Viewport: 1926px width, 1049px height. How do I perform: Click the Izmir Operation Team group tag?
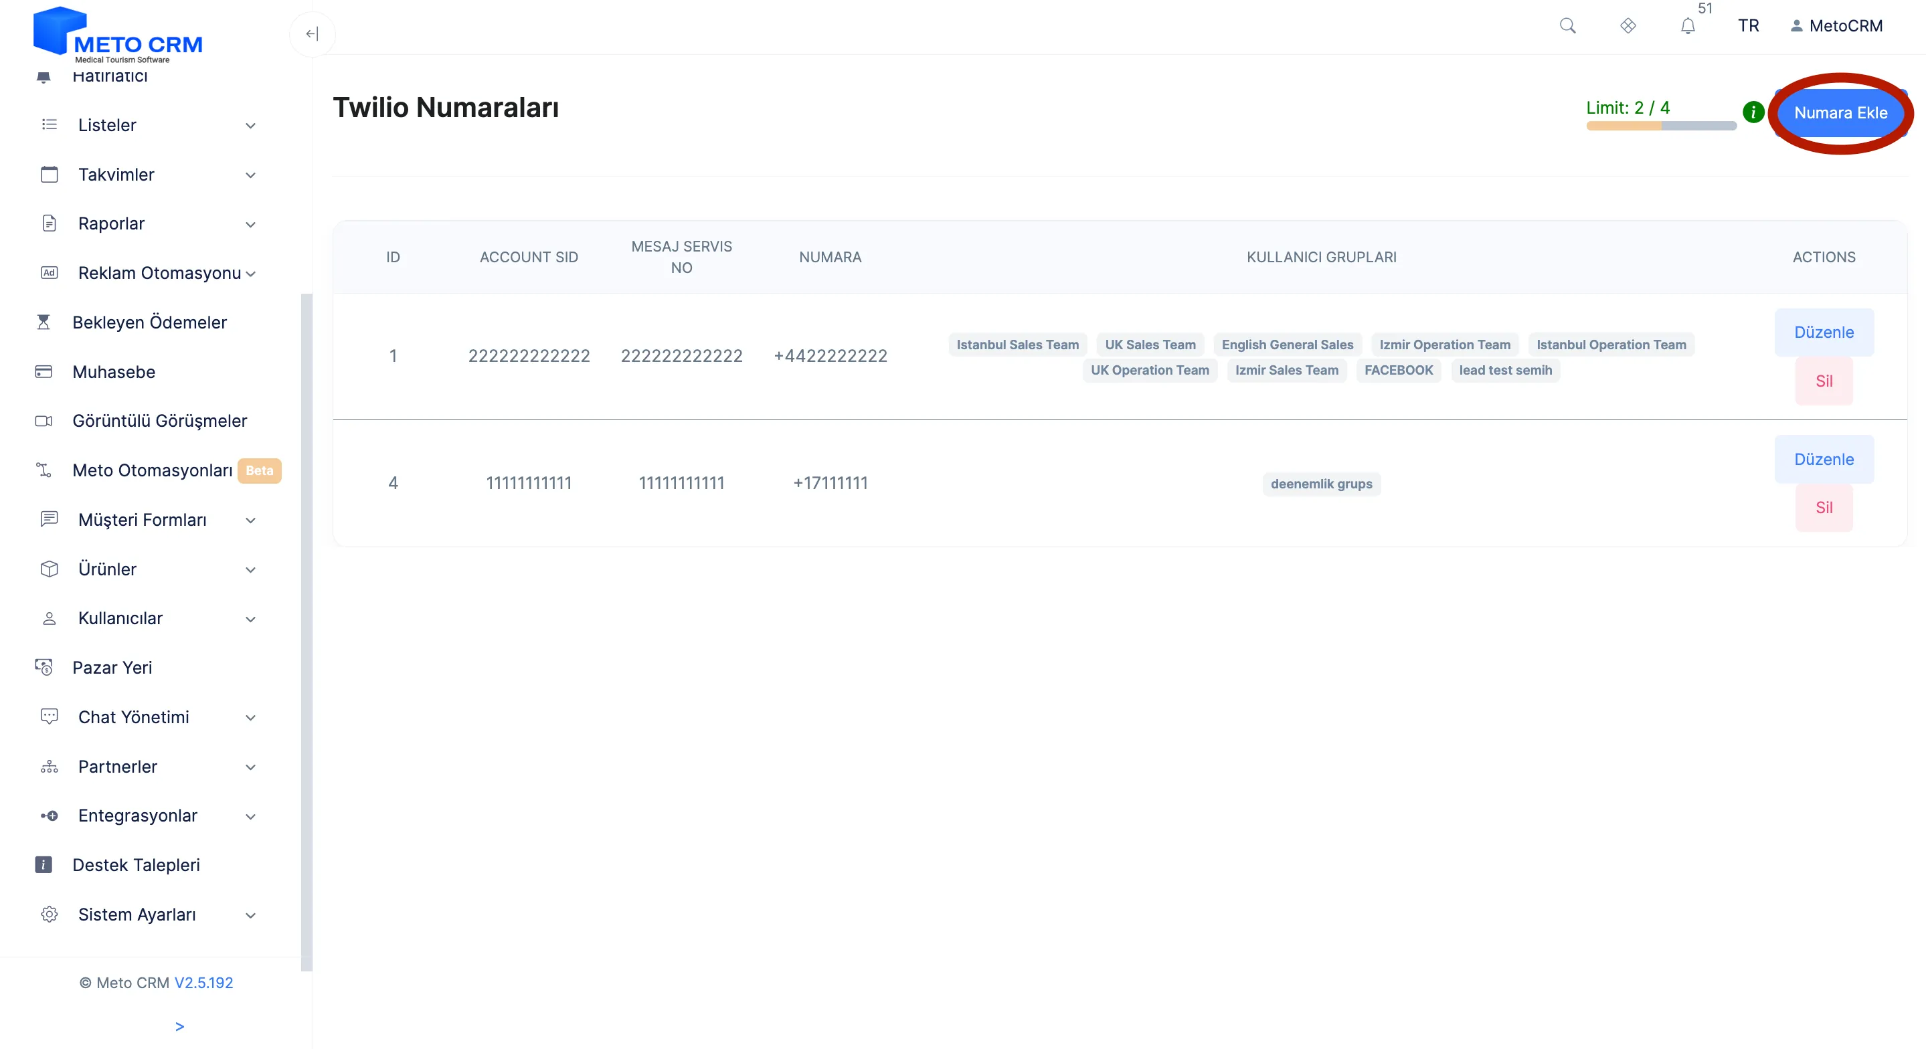pos(1444,345)
